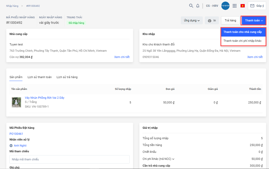The image size is (269, 169).
Task: Select Thanh toán cho nhà cung cấp
Action: click(243, 32)
